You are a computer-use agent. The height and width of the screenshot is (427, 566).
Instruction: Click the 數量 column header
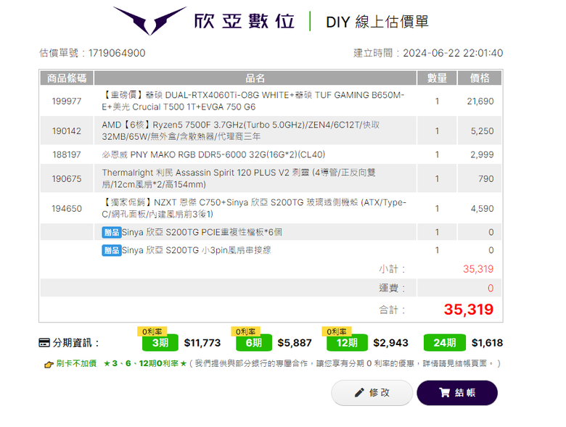pyautogui.click(x=437, y=78)
